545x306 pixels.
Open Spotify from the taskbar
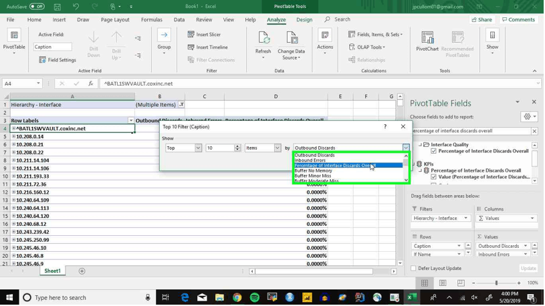[255, 297]
